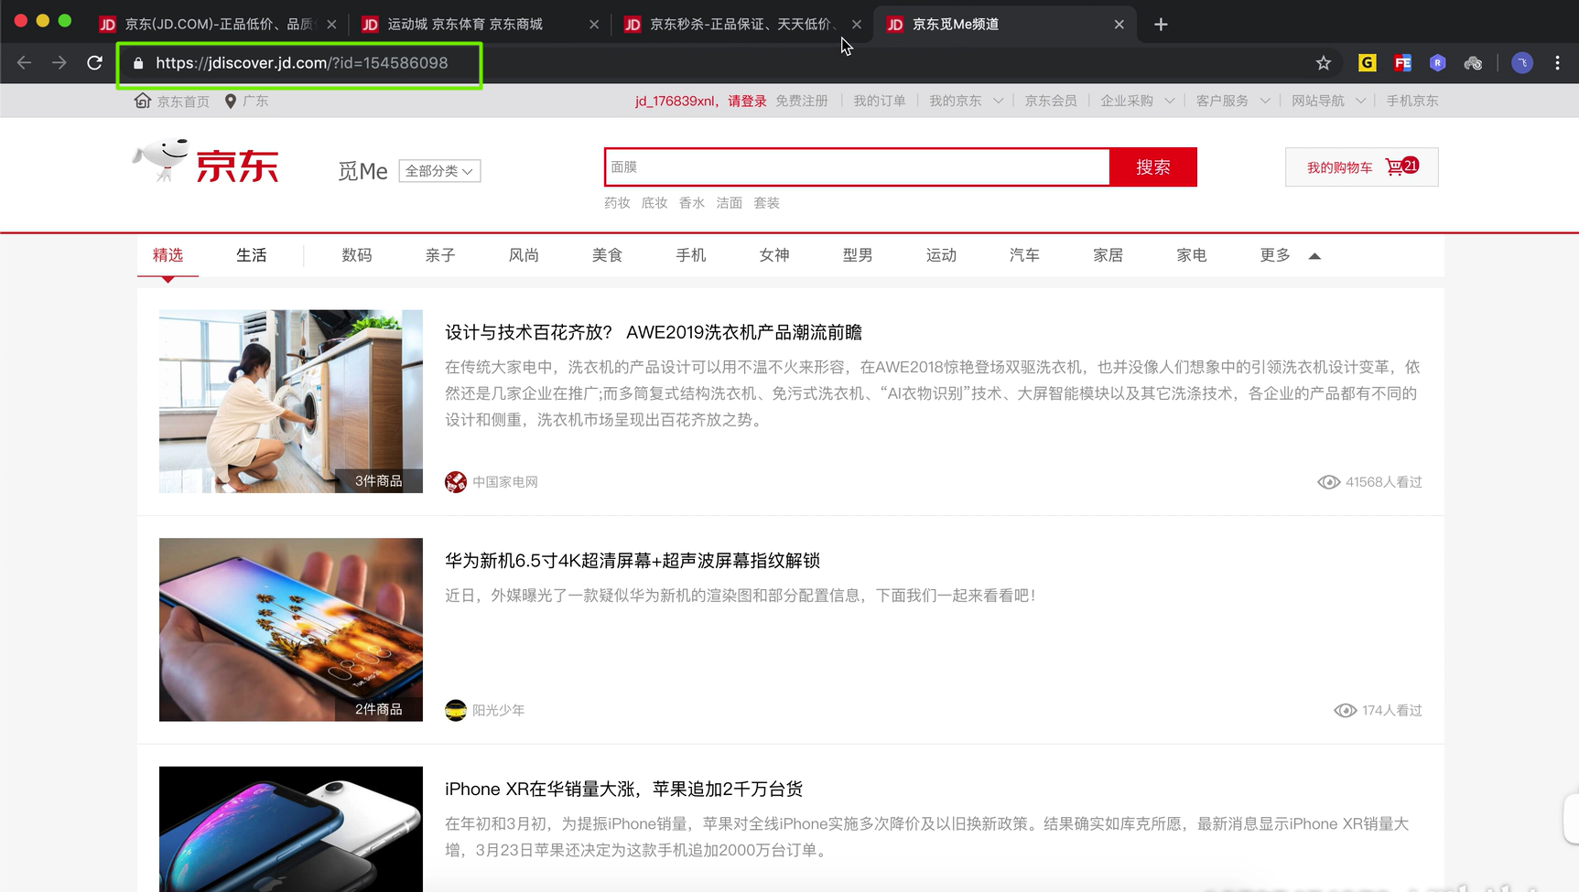Switch to the 京东秒杀 browser tab

(740, 25)
